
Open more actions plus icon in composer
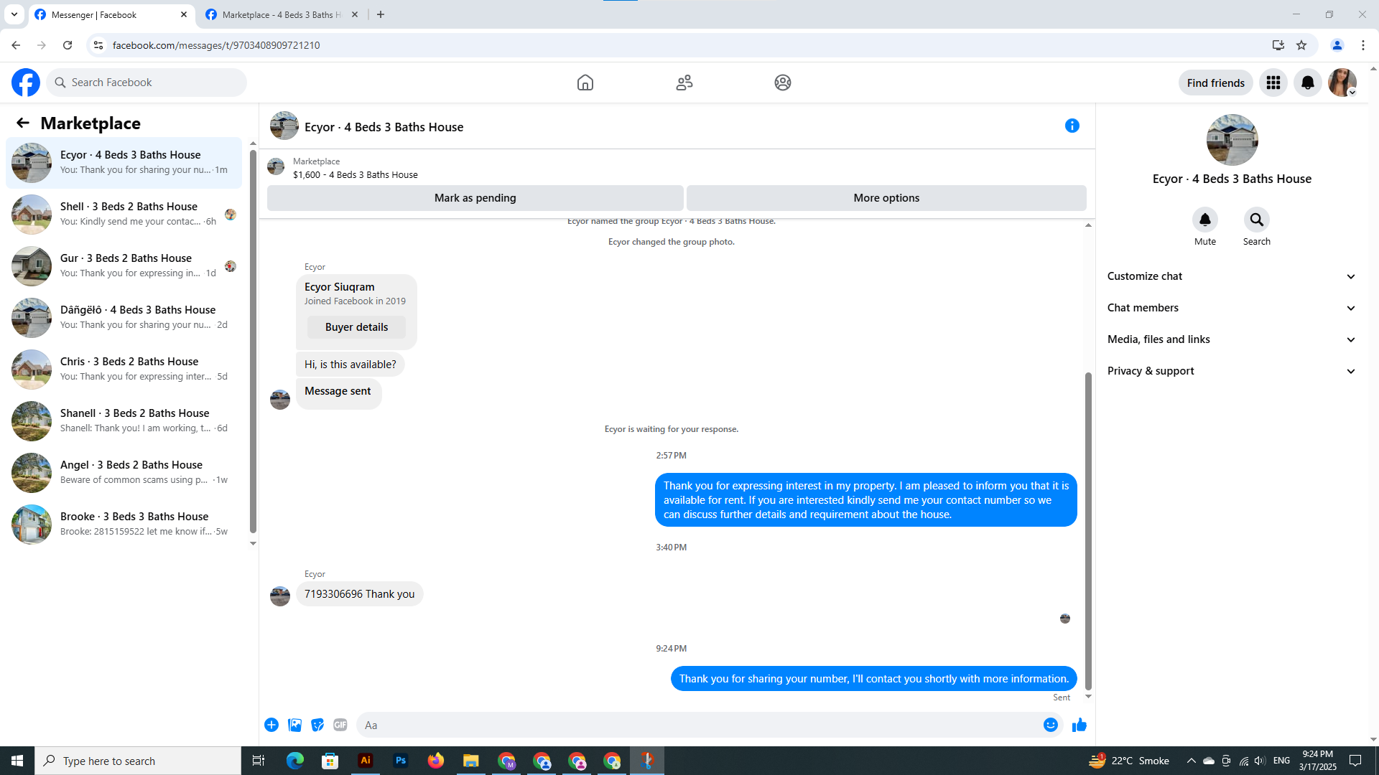point(271,725)
